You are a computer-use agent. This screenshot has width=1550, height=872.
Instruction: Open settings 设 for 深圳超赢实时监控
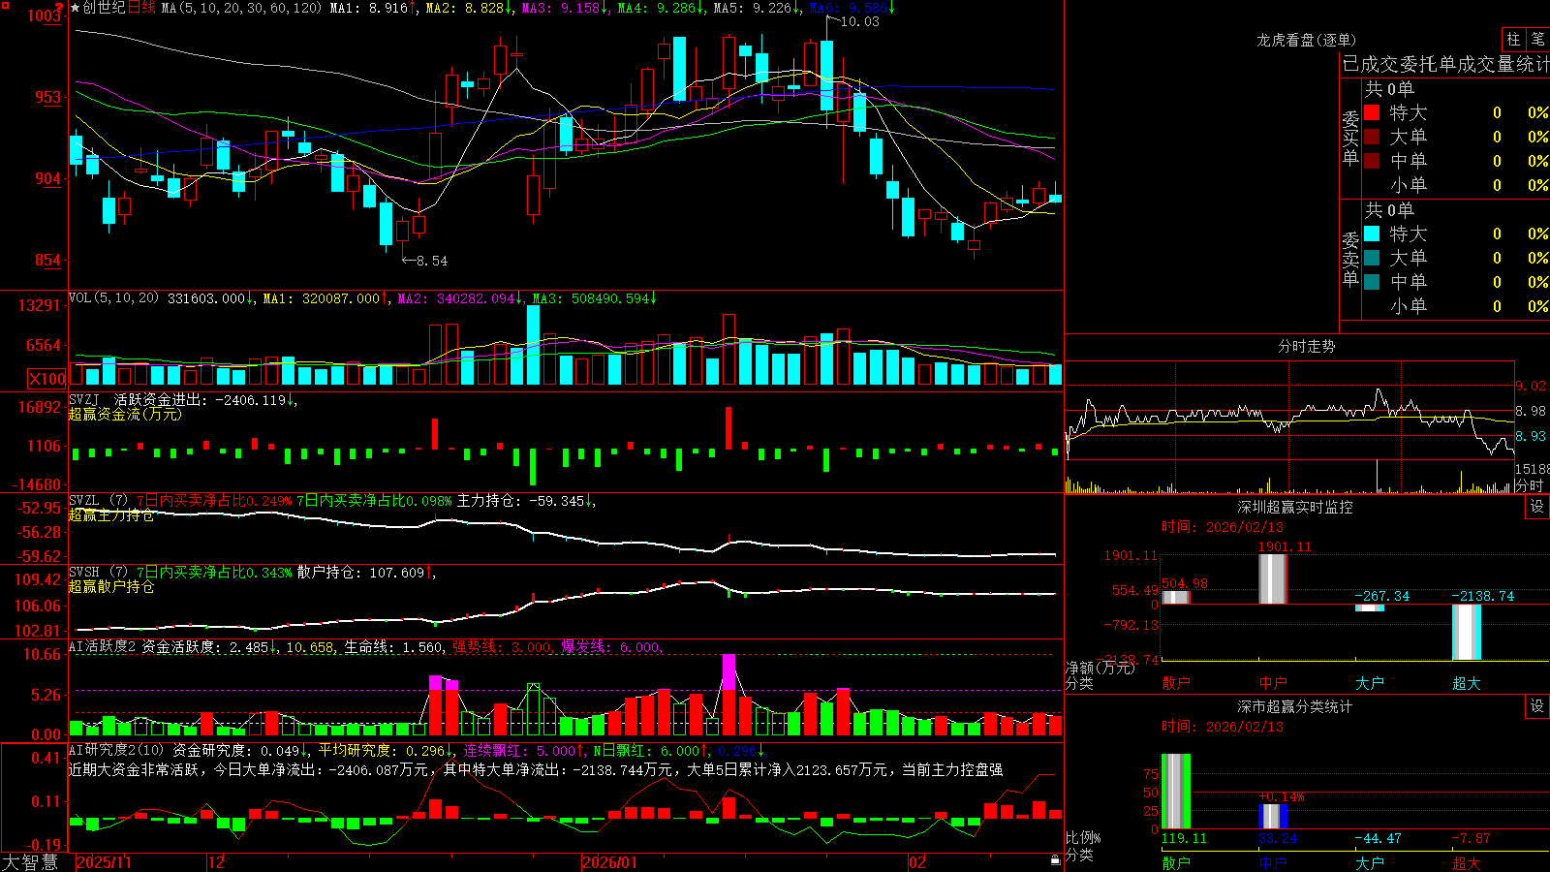(x=1537, y=507)
